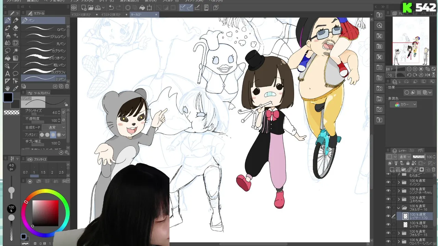The image size is (438, 246).
Task: Choose the カリグラフィ sub tool
Action: pyautogui.click(x=44, y=72)
